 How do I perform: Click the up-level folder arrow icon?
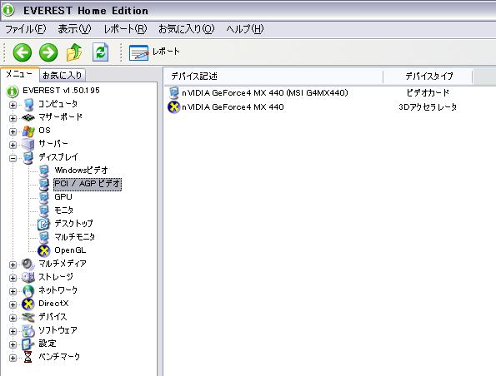(74, 52)
